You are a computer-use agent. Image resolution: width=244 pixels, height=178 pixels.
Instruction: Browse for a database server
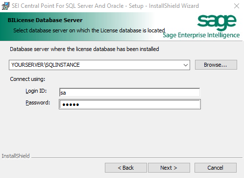(x=216, y=65)
